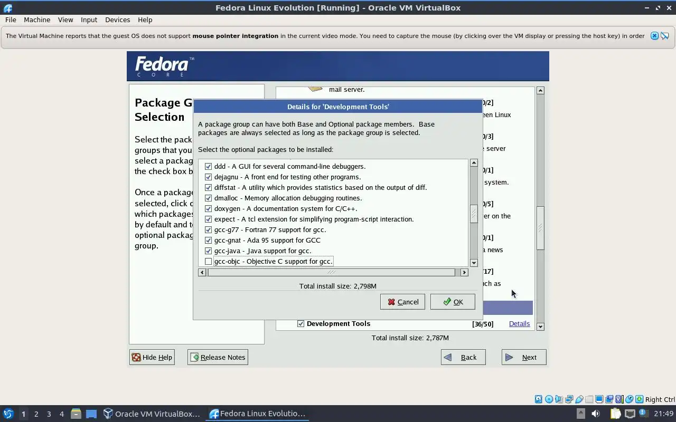Open the file manager from the taskbar

[x=76, y=414]
